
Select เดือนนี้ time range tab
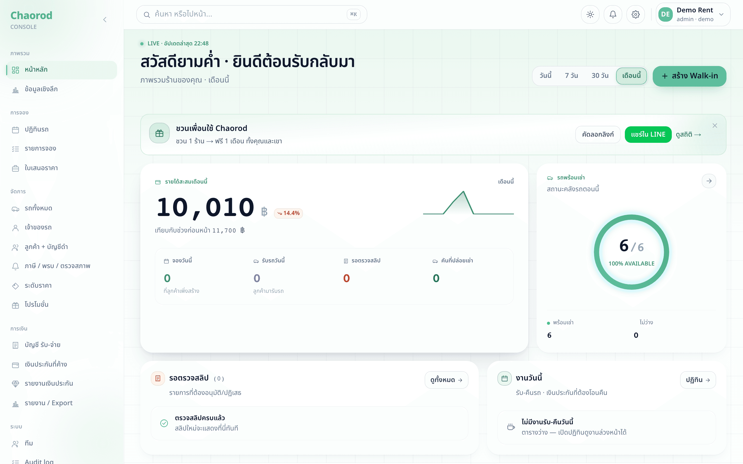pos(631,76)
